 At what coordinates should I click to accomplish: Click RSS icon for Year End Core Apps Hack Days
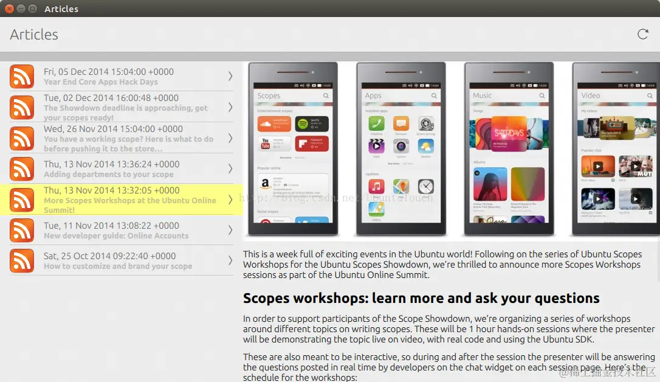tap(22, 77)
